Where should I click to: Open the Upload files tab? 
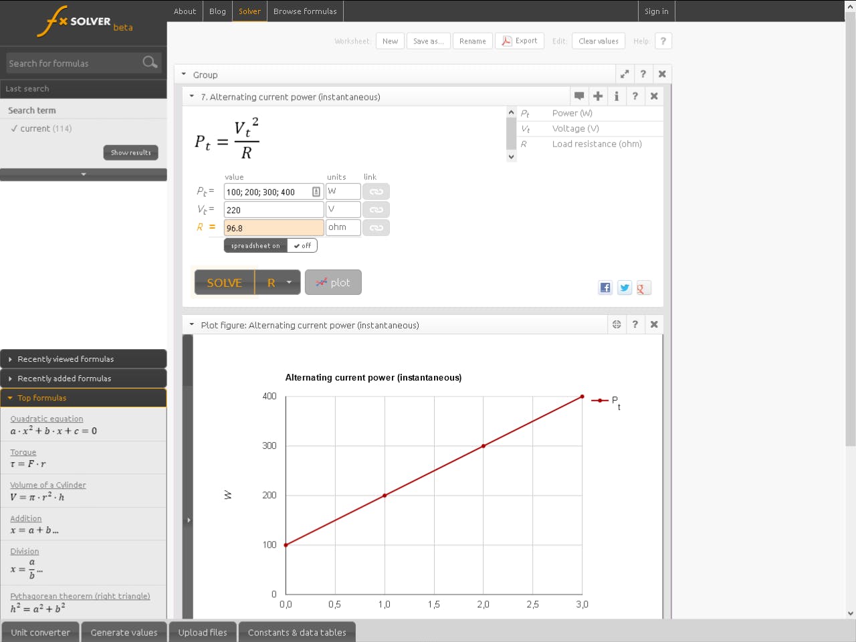coord(203,632)
